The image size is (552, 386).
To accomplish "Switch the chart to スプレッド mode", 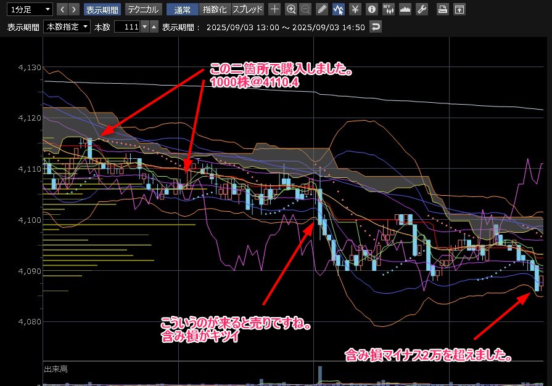I will [247, 9].
